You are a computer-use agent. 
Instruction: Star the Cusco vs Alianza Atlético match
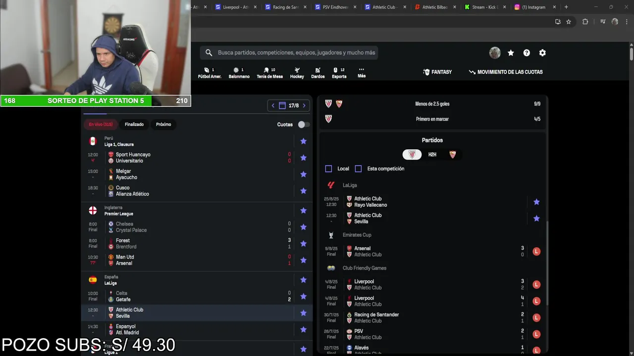point(303,191)
